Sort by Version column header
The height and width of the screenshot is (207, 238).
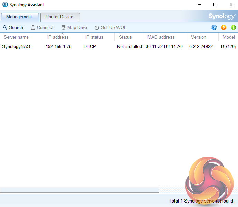click(202, 37)
